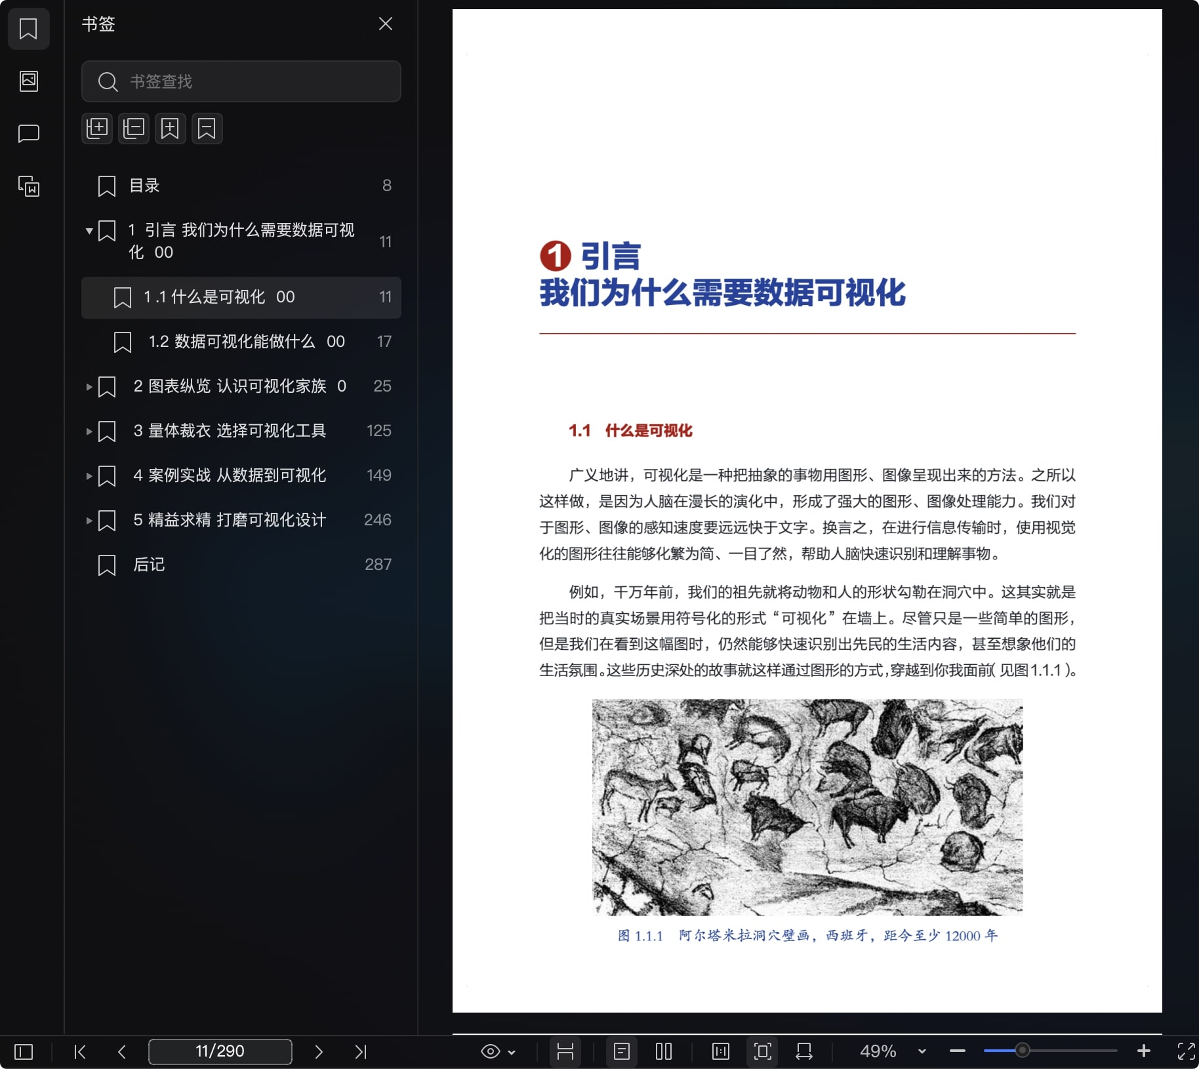Jump to the last page
Image resolution: width=1199 pixels, height=1069 pixels.
[x=361, y=1052]
